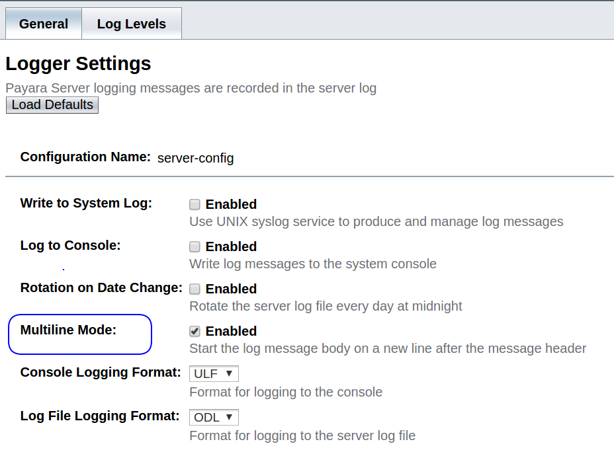Select the General tab

pos(43,23)
